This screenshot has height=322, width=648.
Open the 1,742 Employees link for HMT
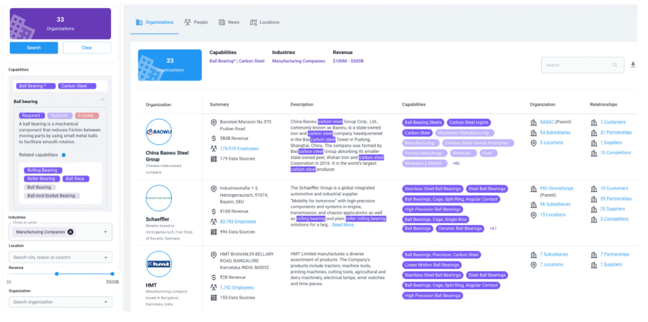click(237, 288)
